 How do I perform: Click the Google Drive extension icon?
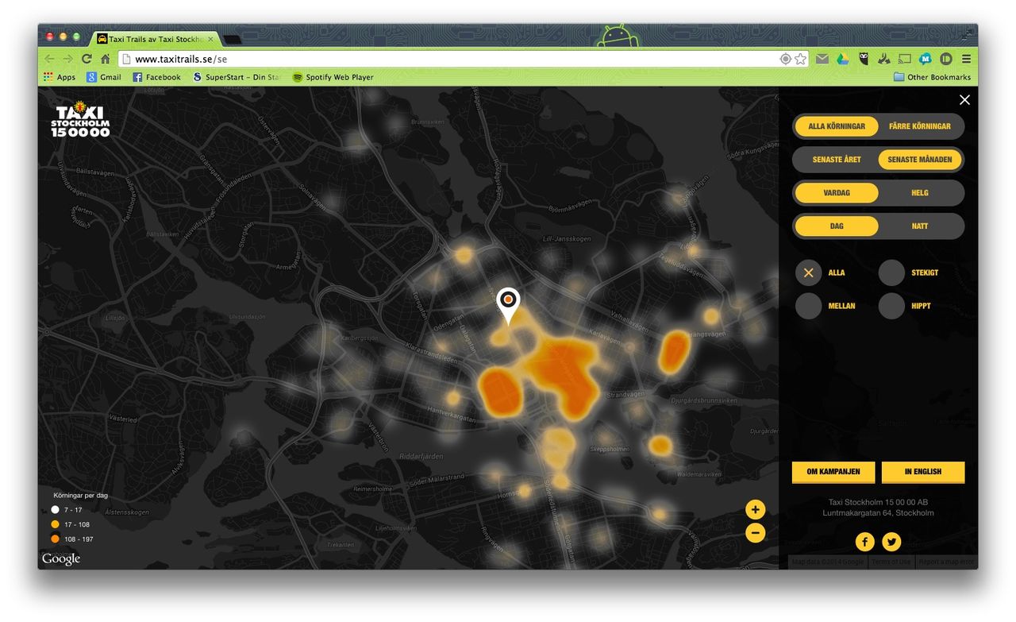pyautogui.click(x=843, y=58)
